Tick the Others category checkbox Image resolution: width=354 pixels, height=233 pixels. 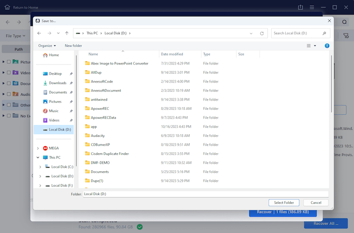(9, 105)
